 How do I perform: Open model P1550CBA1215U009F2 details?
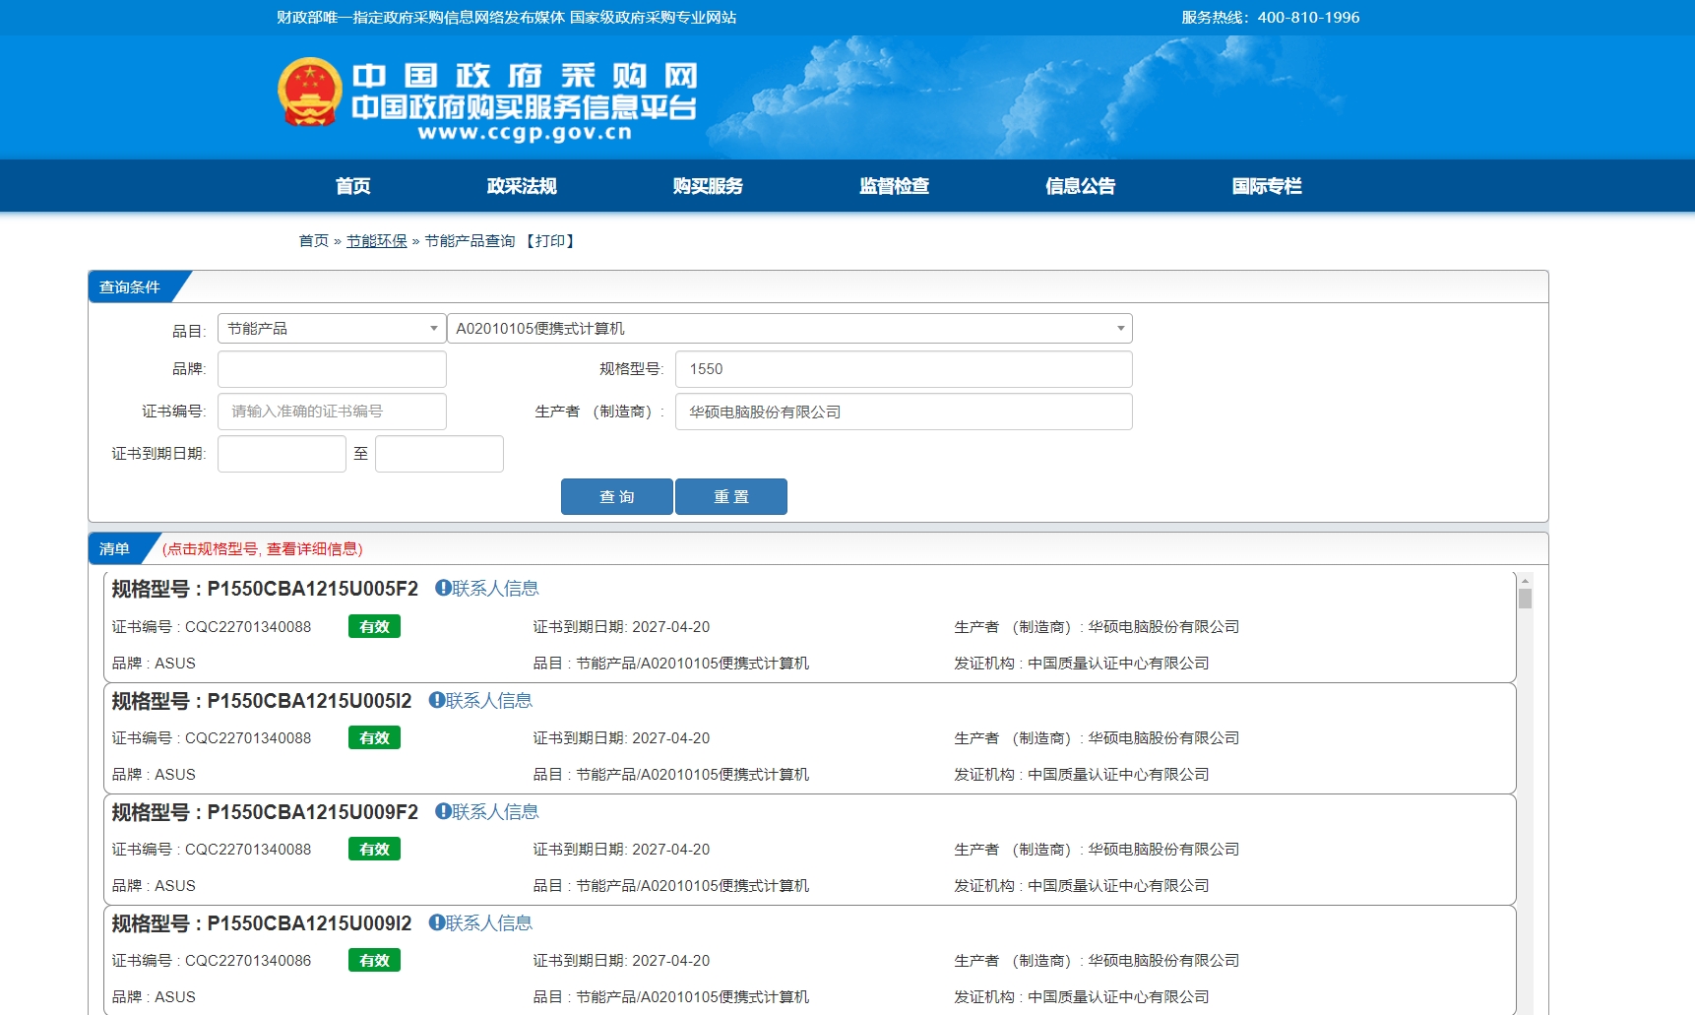[312, 812]
